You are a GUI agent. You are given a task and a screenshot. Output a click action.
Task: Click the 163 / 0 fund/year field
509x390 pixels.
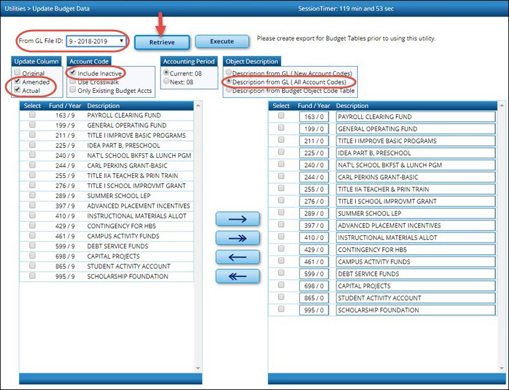(314, 117)
